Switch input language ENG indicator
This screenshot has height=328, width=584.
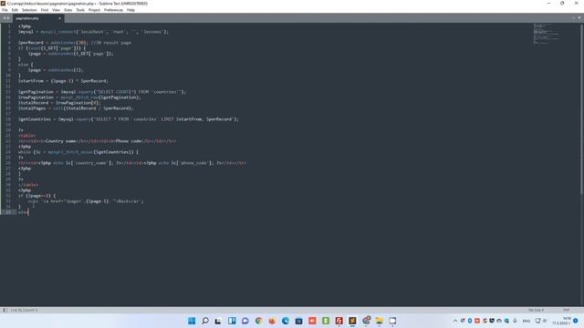[527, 321]
